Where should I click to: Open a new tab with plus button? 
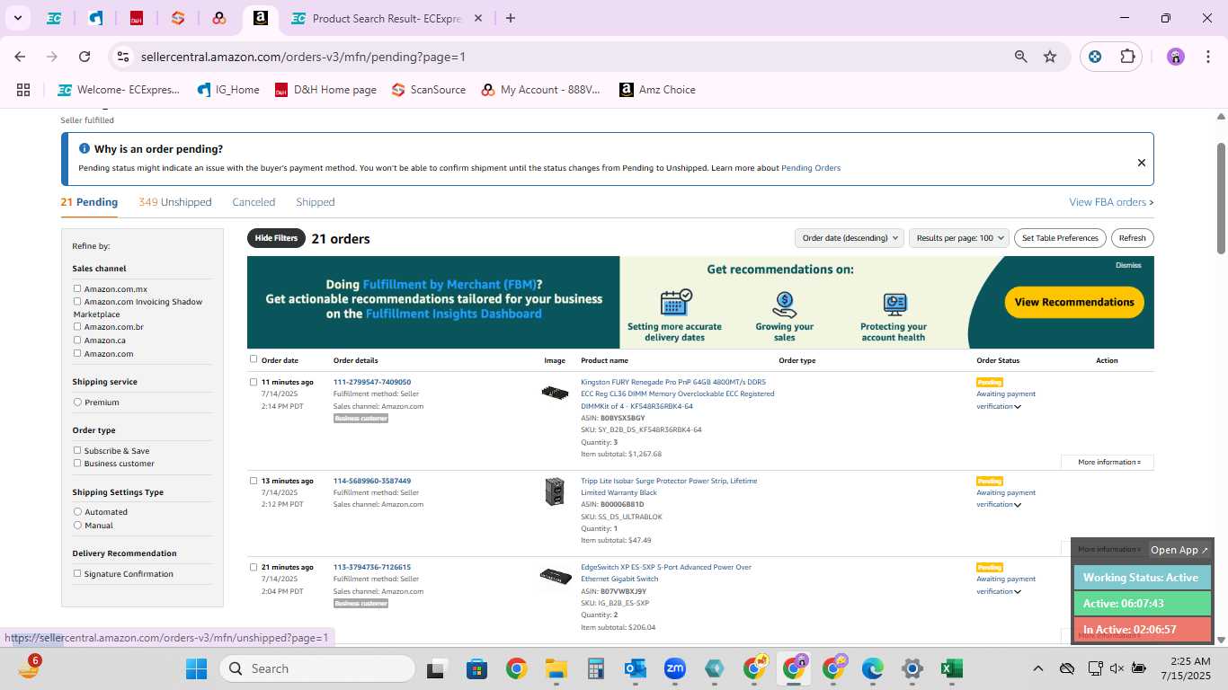(x=511, y=18)
